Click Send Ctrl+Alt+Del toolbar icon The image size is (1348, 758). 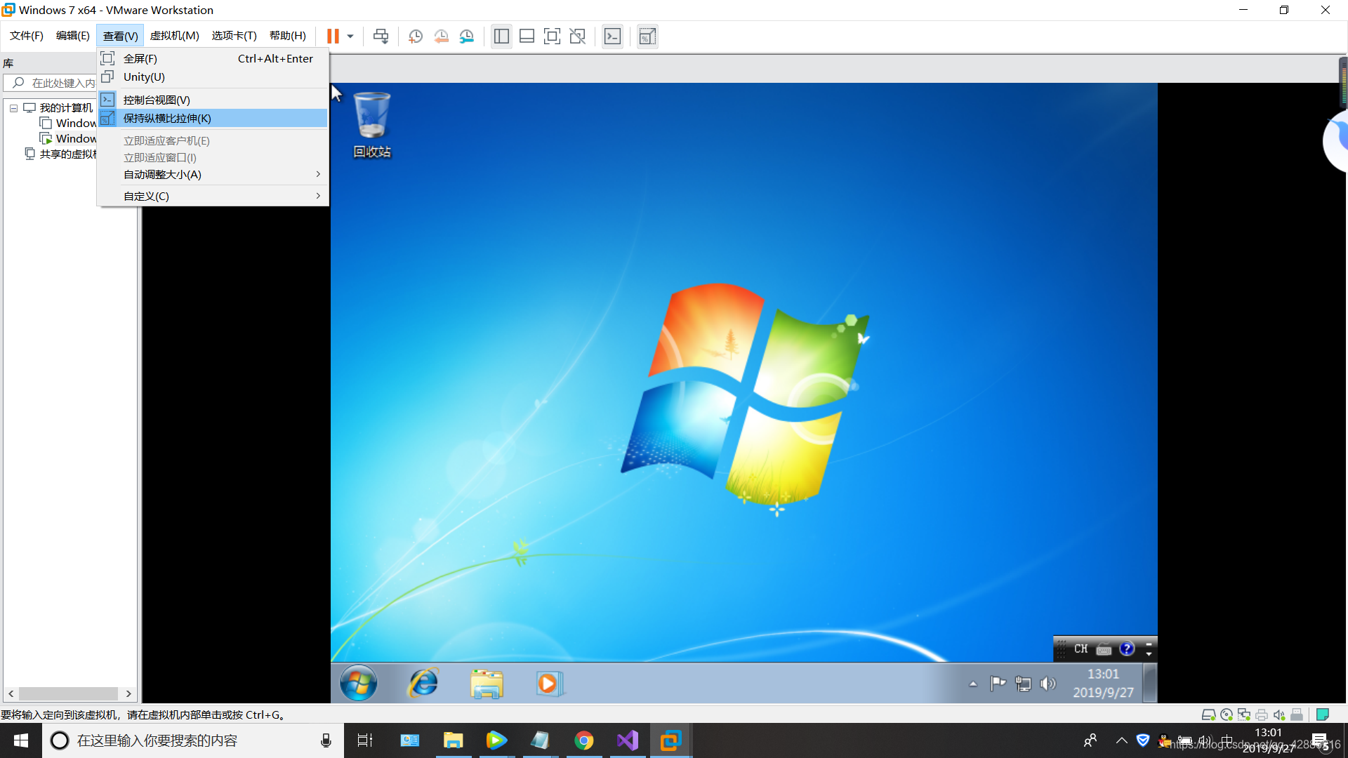pyautogui.click(x=381, y=36)
